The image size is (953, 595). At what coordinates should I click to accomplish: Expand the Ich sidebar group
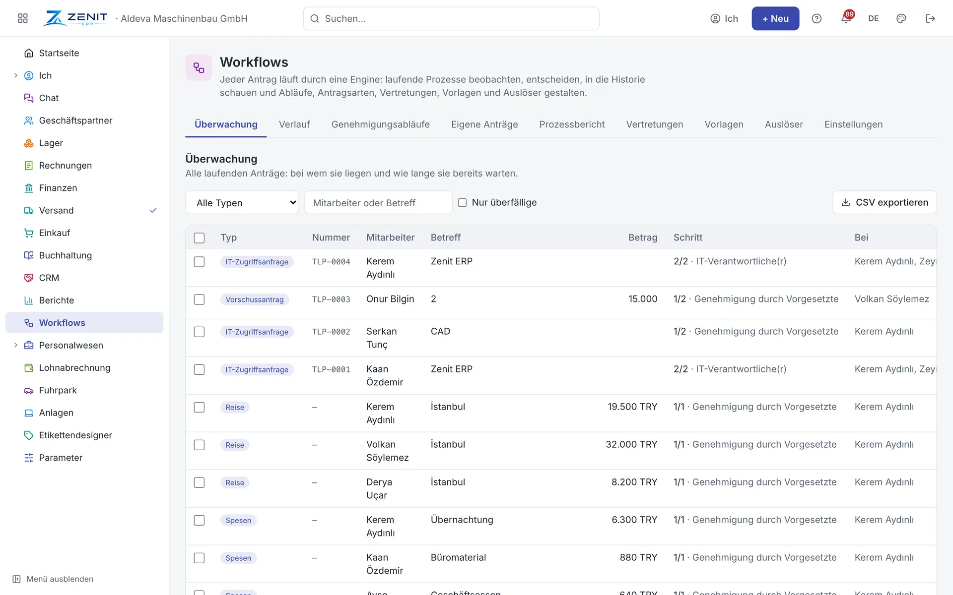click(15, 75)
